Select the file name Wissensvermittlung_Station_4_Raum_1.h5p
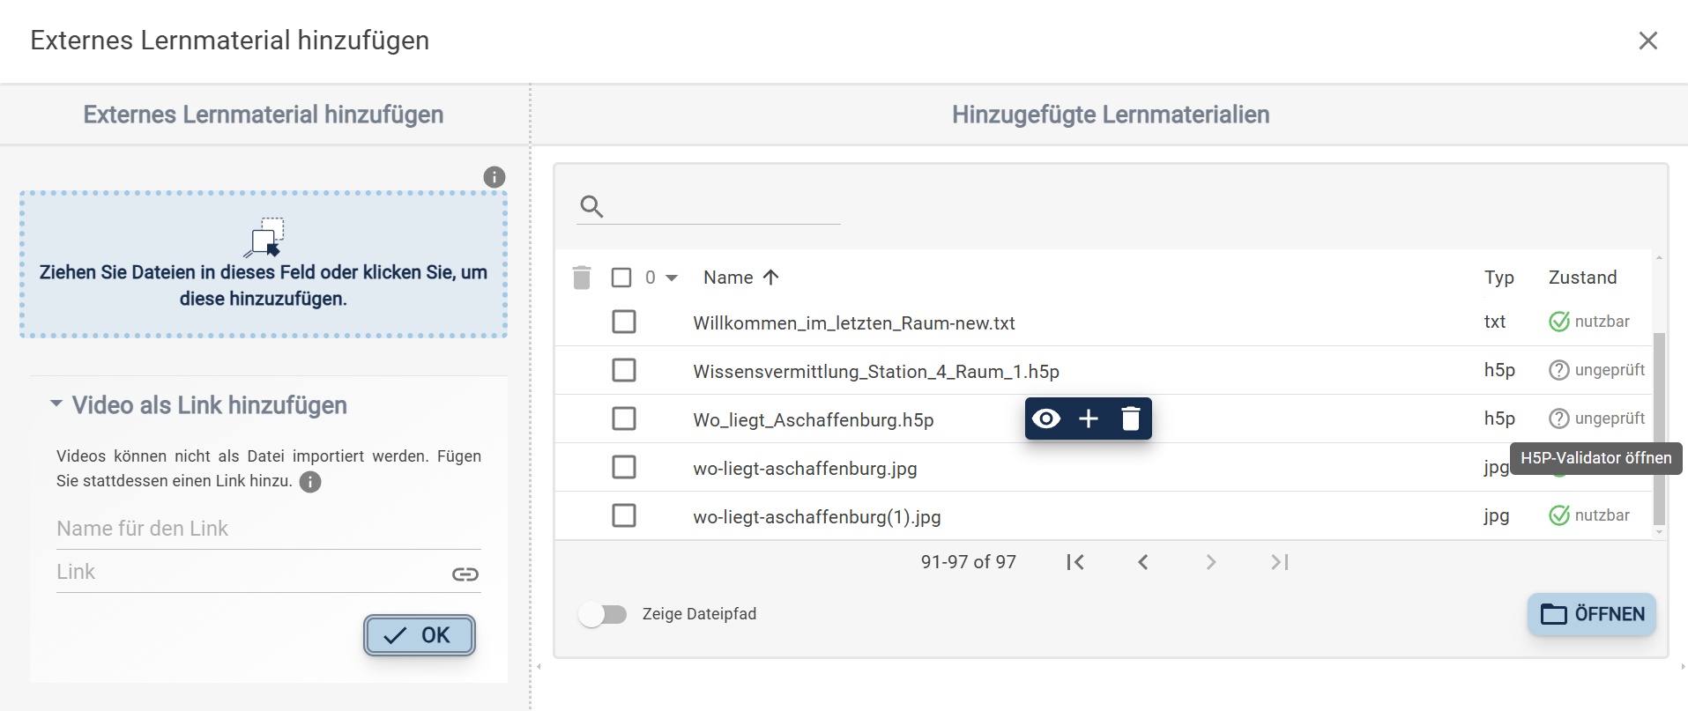The width and height of the screenshot is (1688, 711). point(876,372)
